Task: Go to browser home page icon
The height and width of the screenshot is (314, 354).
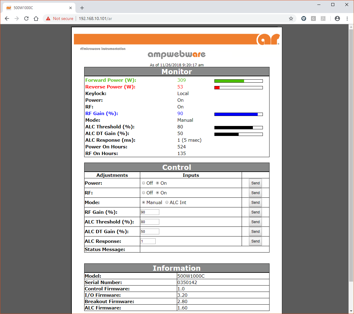Action: (36, 18)
